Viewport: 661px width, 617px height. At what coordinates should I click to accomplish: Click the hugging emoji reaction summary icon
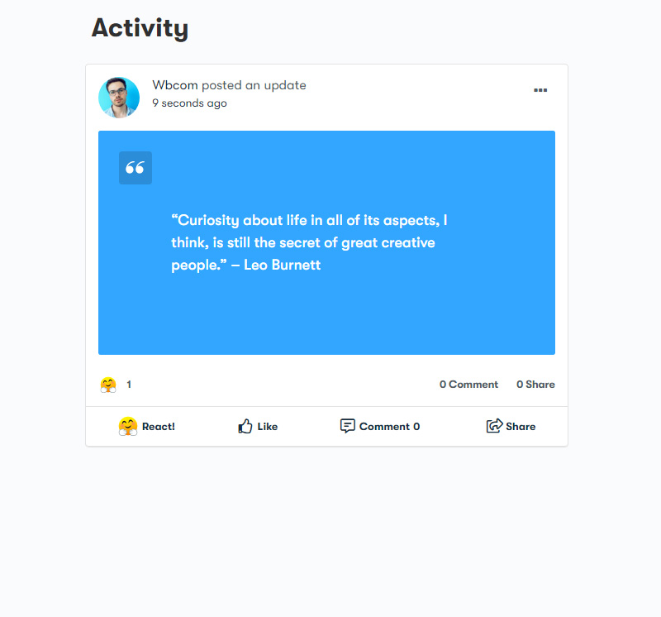coord(108,385)
